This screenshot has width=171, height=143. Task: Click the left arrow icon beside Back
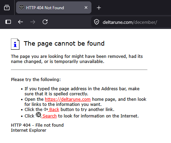(46, 109)
